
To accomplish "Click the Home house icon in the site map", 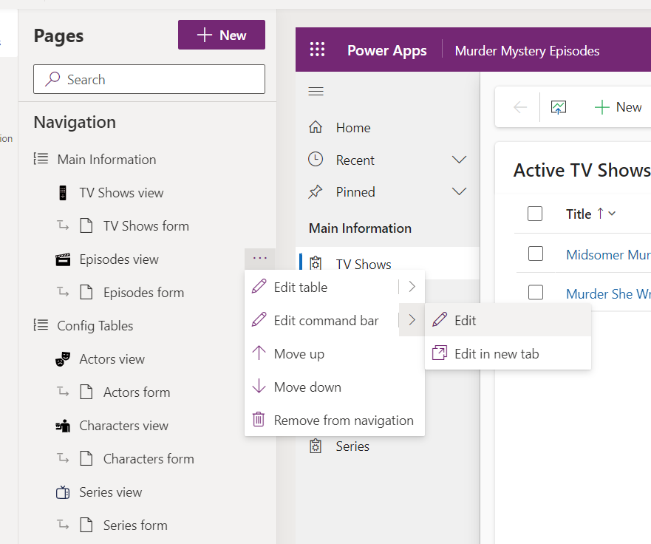I will pos(316,127).
